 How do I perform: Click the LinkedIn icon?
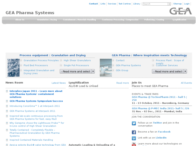[x=134, y=138]
